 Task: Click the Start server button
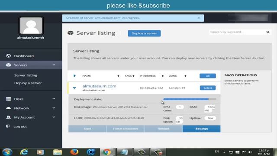[x=87, y=129]
